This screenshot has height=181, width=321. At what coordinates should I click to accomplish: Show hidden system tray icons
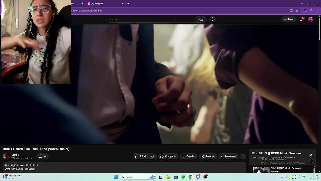(x=277, y=177)
